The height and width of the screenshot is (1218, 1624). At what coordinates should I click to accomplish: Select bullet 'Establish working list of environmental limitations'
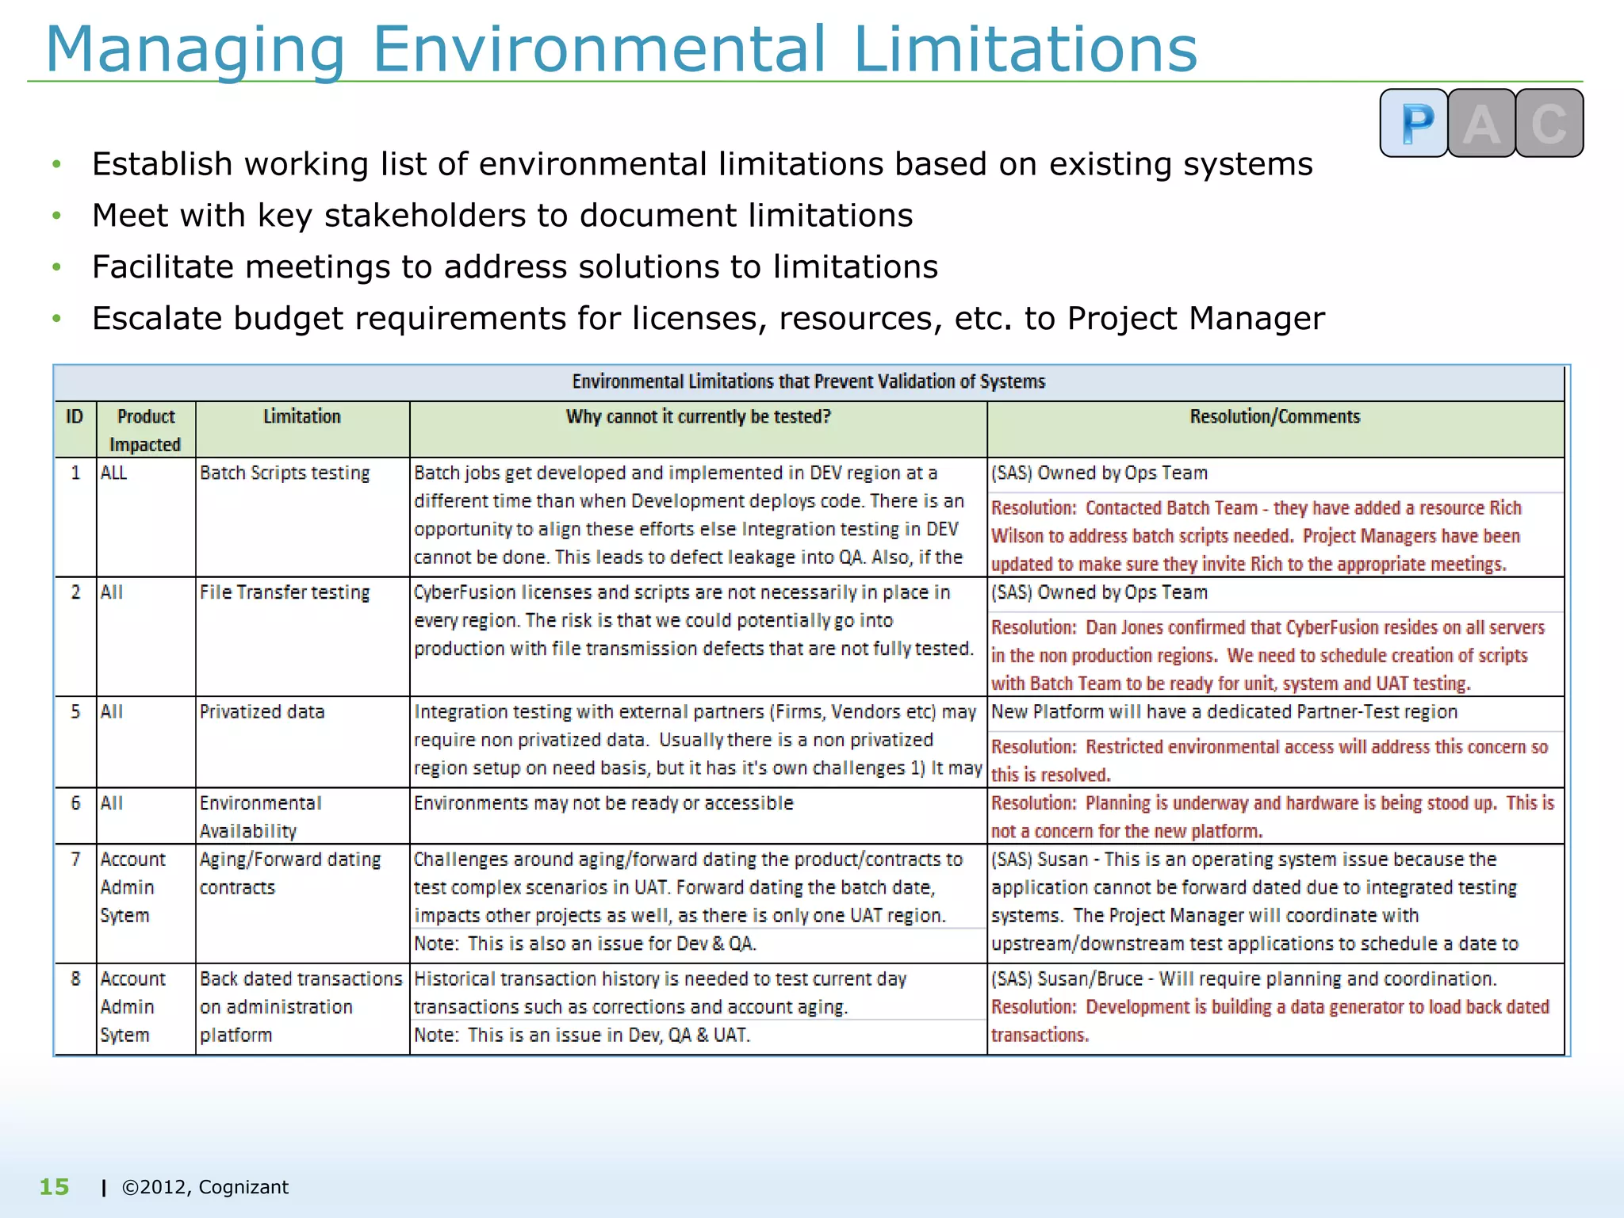(x=703, y=164)
